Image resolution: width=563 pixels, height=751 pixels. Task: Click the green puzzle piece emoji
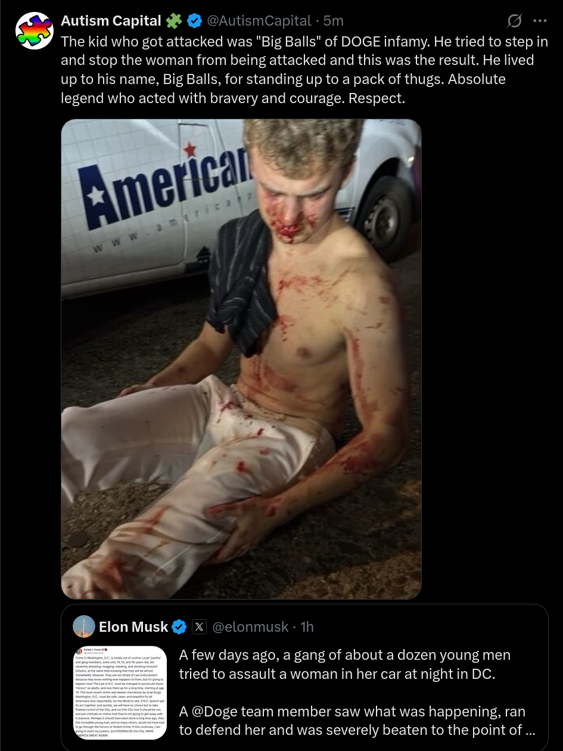(173, 21)
